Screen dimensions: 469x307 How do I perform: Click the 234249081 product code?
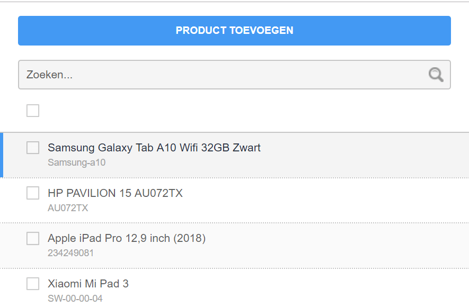tap(70, 253)
